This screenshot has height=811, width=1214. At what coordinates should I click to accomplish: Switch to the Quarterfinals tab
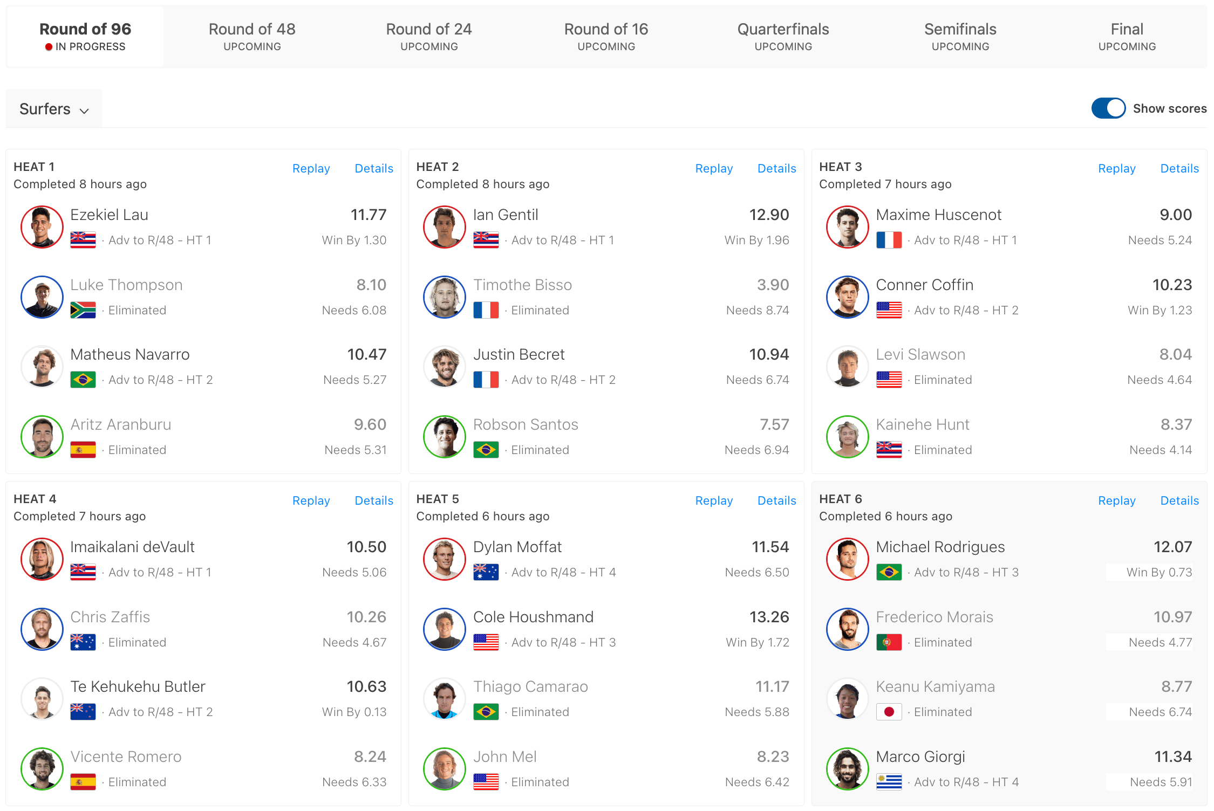[783, 37]
